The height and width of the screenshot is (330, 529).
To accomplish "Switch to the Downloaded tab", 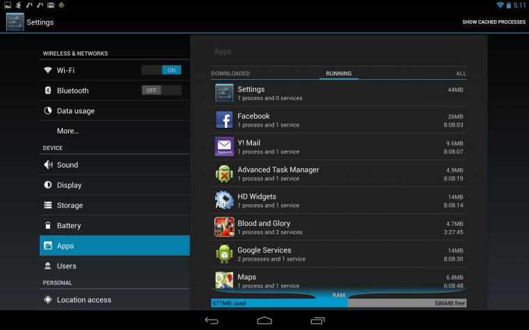I will click(230, 74).
